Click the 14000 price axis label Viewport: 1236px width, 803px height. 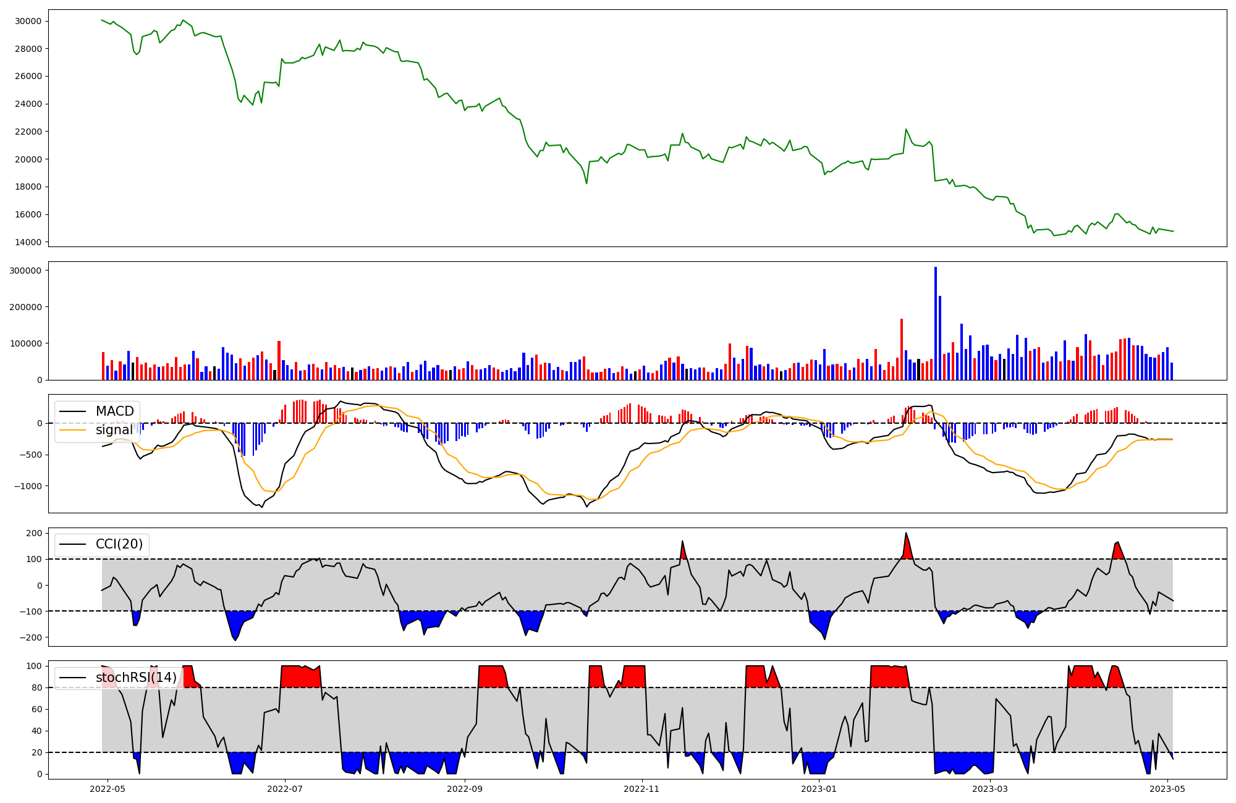coord(28,242)
